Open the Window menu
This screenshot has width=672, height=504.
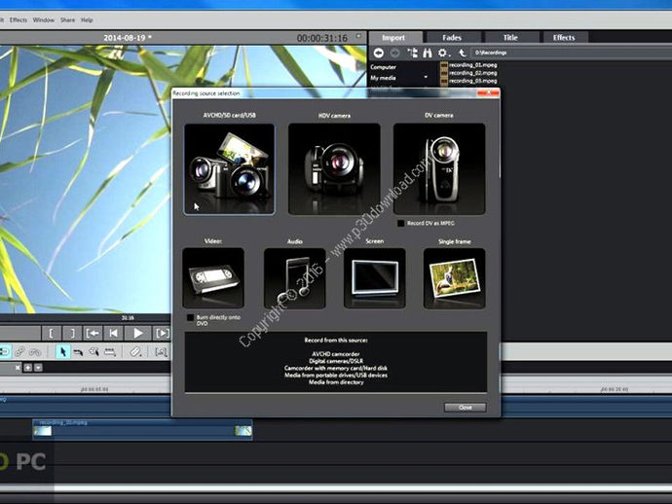44,19
